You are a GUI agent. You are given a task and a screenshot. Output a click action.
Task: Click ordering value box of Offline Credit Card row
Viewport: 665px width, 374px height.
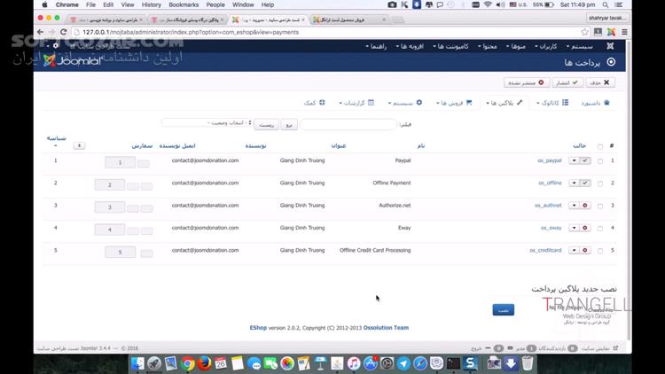pyautogui.click(x=120, y=252)
